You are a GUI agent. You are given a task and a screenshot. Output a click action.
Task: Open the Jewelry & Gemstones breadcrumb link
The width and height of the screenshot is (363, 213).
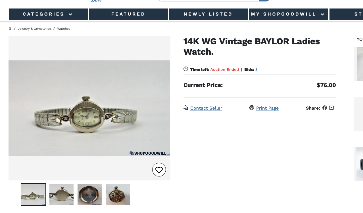(x=34, y=29)
